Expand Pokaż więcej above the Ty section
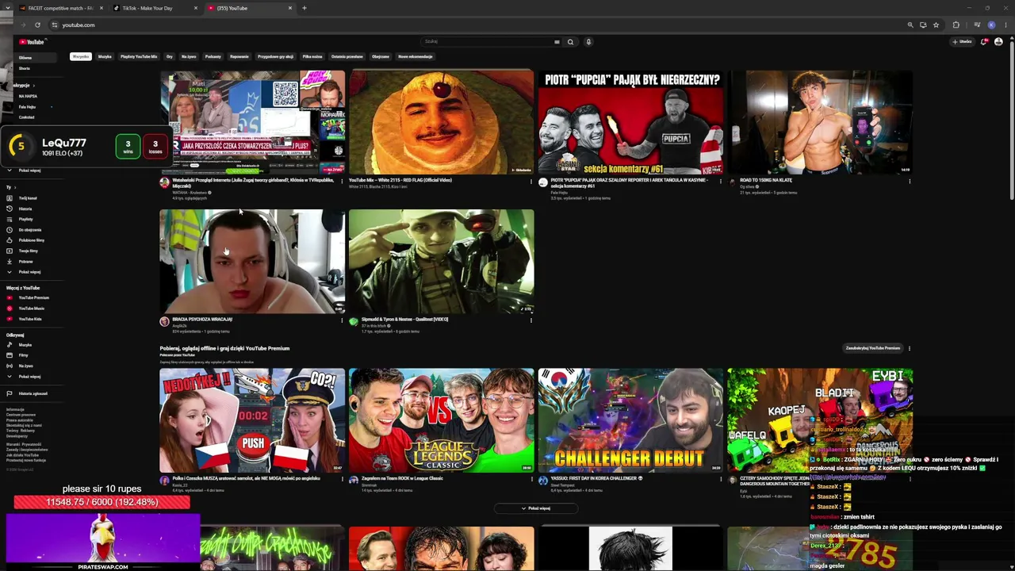The image size is (1015, 571). pyautogui.click(x=29, y=171)
